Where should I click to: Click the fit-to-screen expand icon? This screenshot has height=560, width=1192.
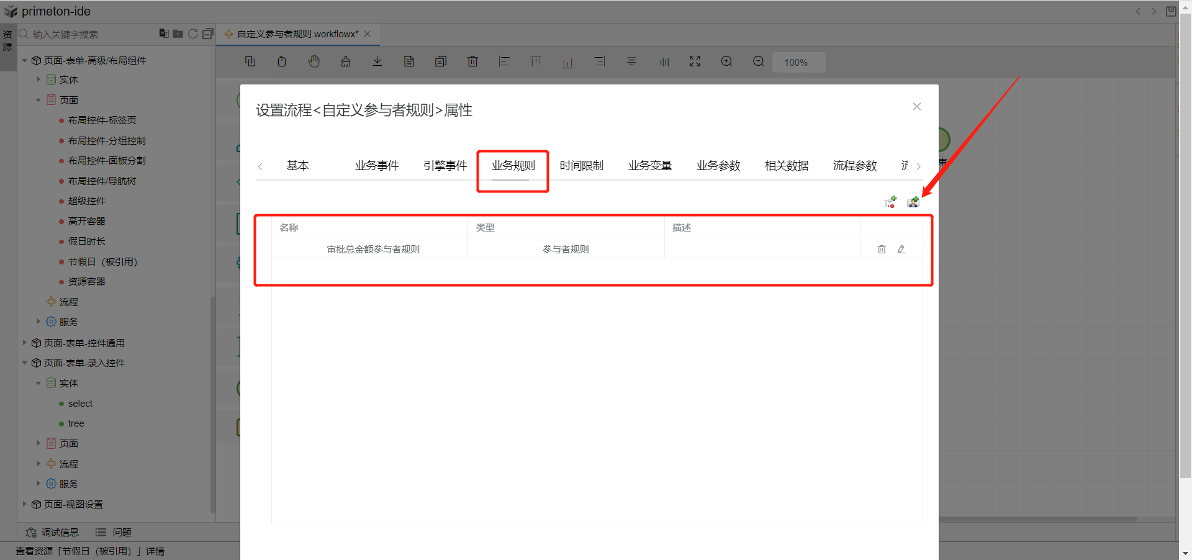click(x=695, y=61)
